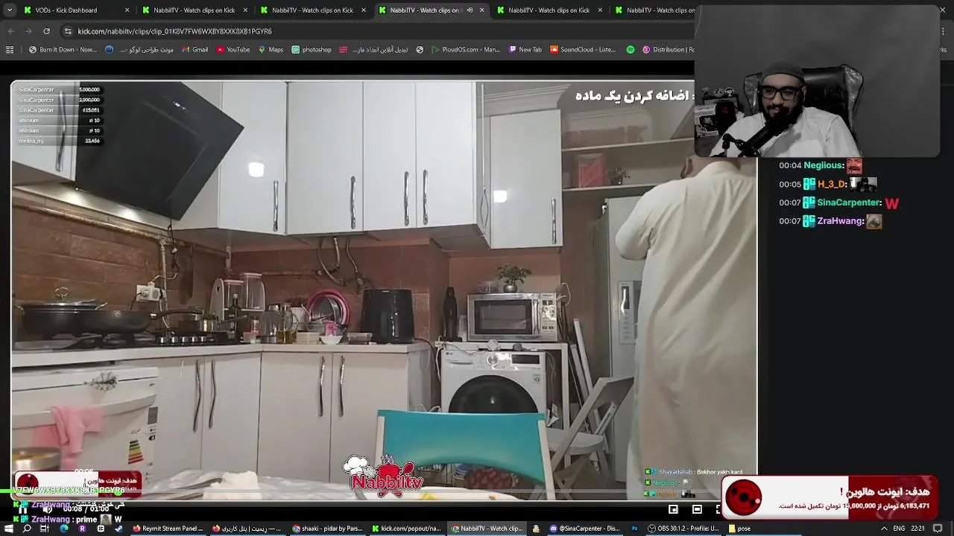Image resolution: width=954 pixels, height=536 pixels.
Task: Click the browser forward arrow
Action: [x=28, y=31]
